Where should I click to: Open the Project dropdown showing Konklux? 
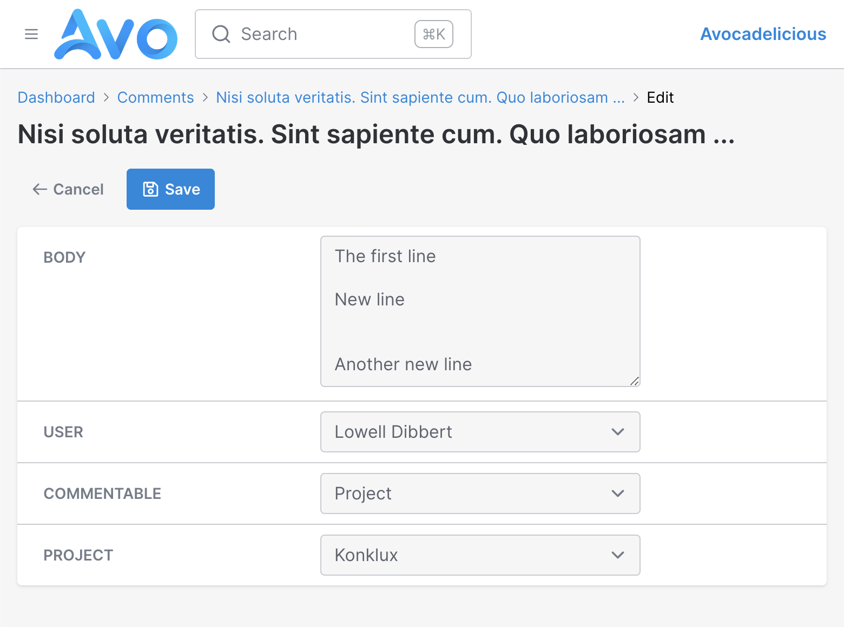(x=480, y=555)
